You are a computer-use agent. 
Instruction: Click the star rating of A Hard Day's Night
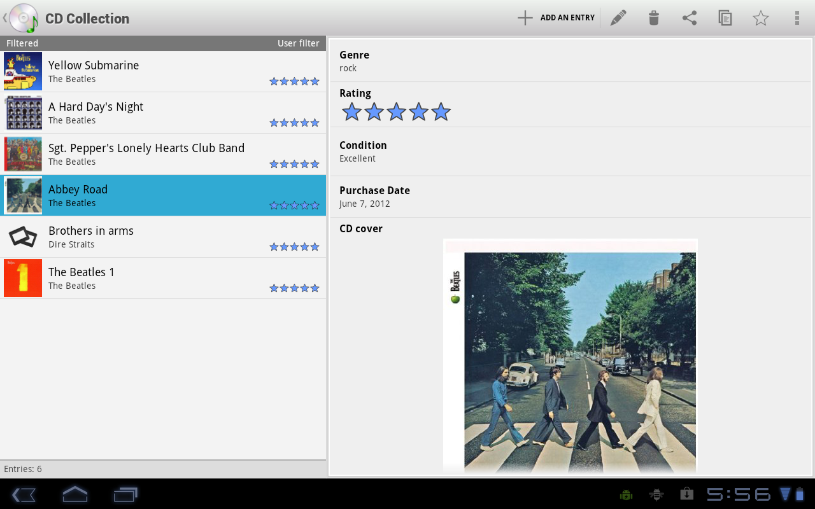(294, 123)
